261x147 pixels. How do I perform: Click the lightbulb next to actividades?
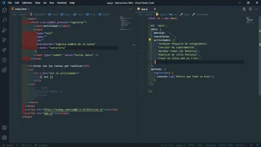[150, 40]
